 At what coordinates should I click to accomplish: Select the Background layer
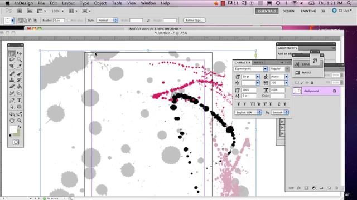pos(316,91)
